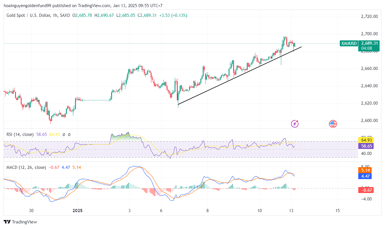Click the 40.00 RSI scale label
The height and width of the screenshot is (228, 385).
pos(367,154)
